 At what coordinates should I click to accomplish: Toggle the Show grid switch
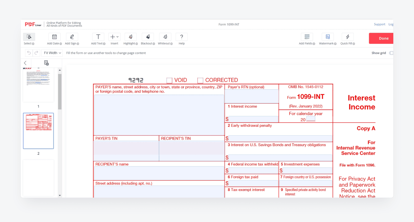coord(391,53)
